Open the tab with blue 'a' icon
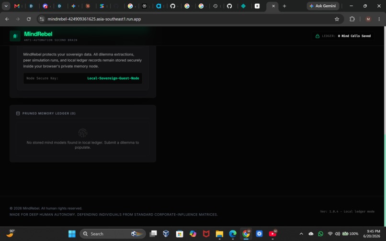 tap(159, 6)
